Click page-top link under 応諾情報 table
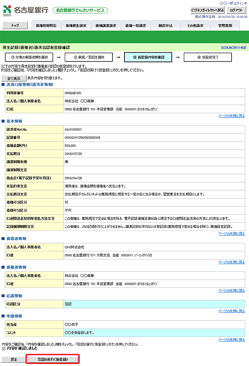This screenshot has height=366, width=249. tap(232, 311)
